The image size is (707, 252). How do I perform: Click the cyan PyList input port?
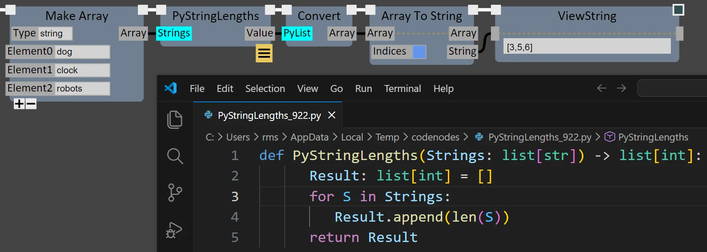pyautogui.click(x=297, y=33)
